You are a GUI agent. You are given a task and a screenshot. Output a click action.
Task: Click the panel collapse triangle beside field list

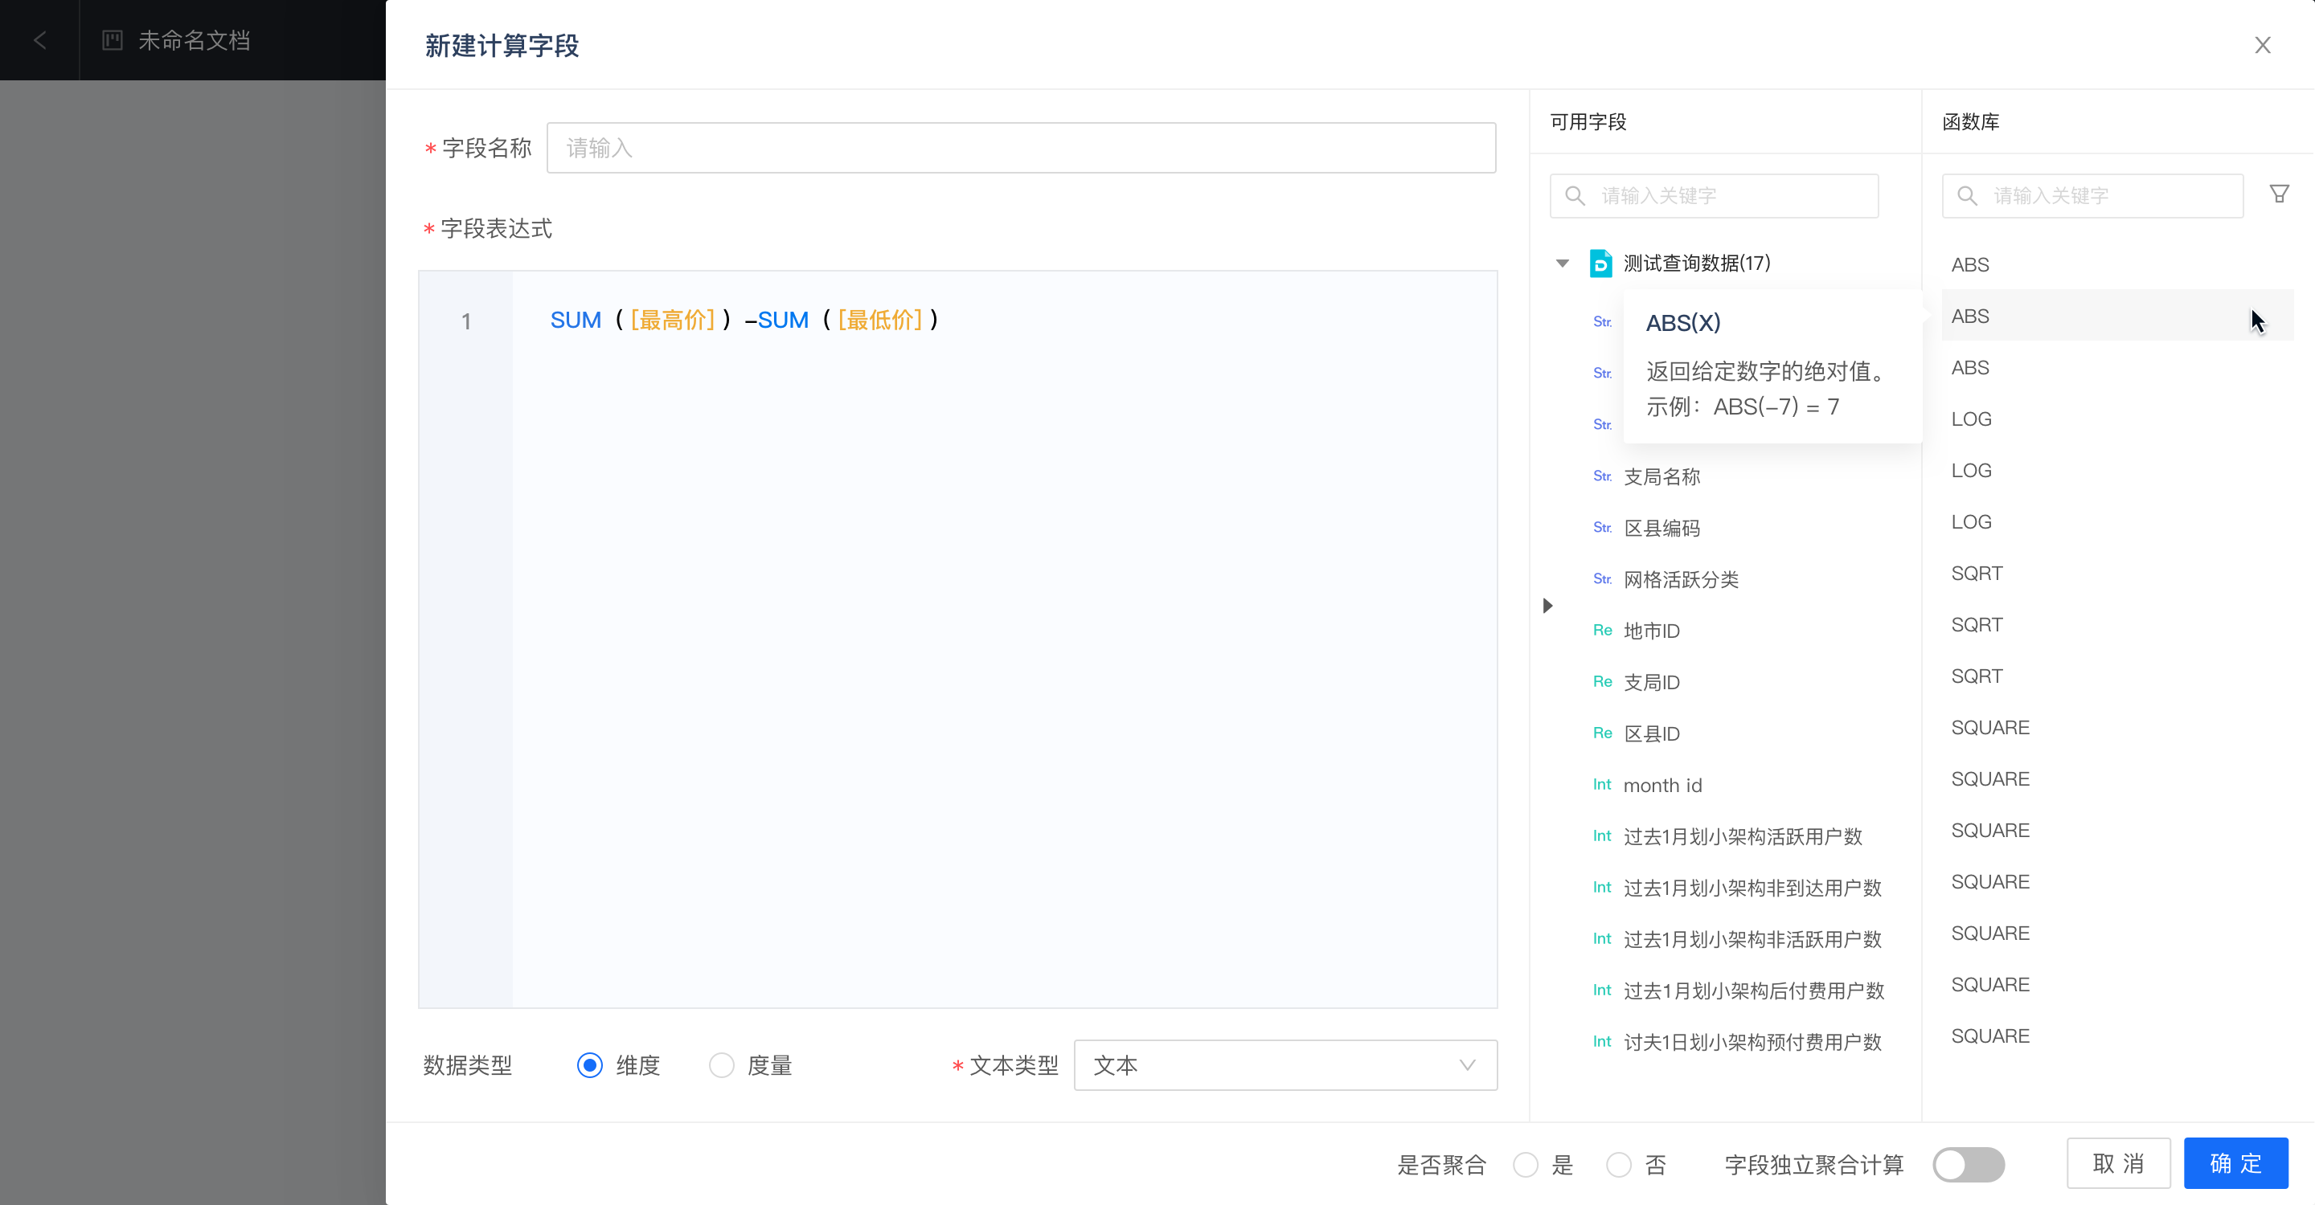(1547, 605)
